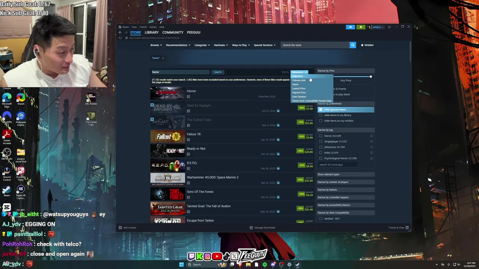The height and width of the screenshot is (269, 479).
Task: Open the Categories dropdown
Action: click(202, 45)
